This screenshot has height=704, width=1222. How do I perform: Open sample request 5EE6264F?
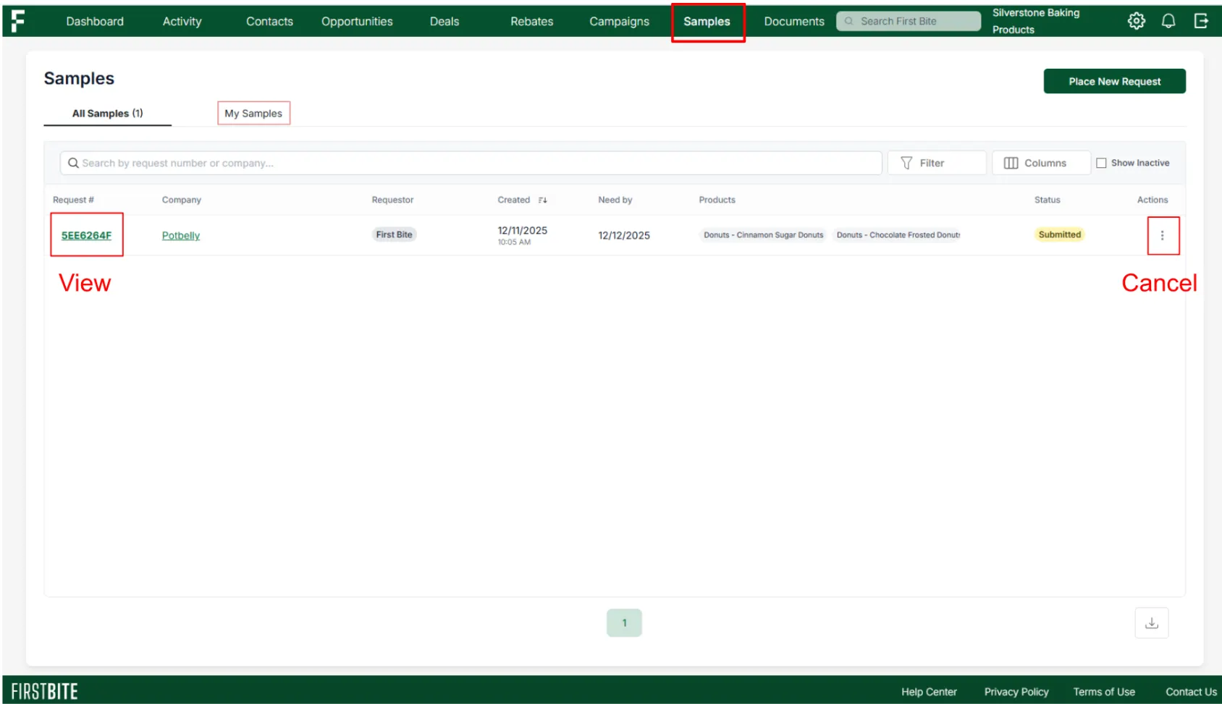pyautogui.click(x=87, y=235)
